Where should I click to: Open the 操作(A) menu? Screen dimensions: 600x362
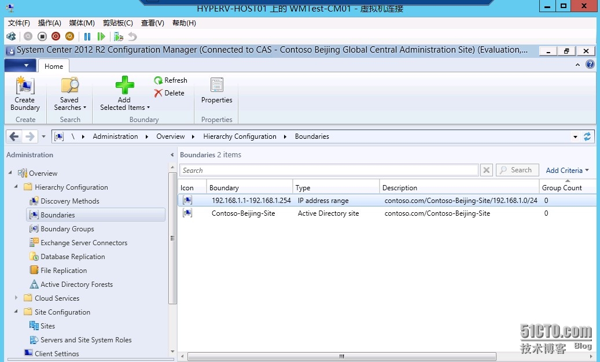tap(49, 23)
